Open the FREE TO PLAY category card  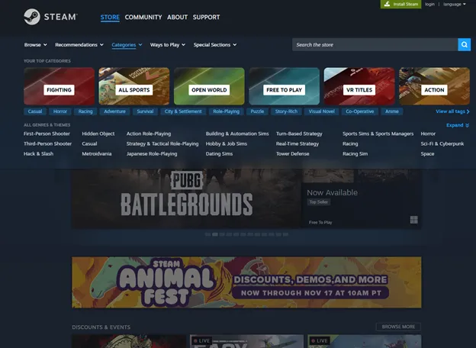(x=284, y=86)
